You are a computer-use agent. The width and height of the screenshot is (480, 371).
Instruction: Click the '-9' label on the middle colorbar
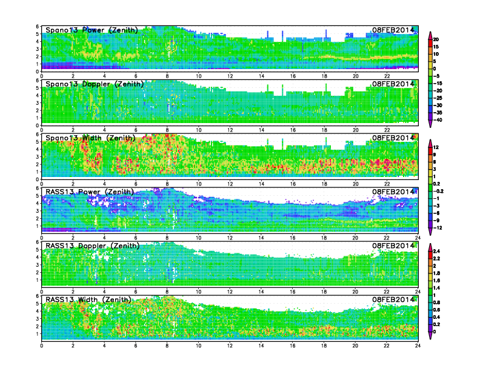[436, 221]
